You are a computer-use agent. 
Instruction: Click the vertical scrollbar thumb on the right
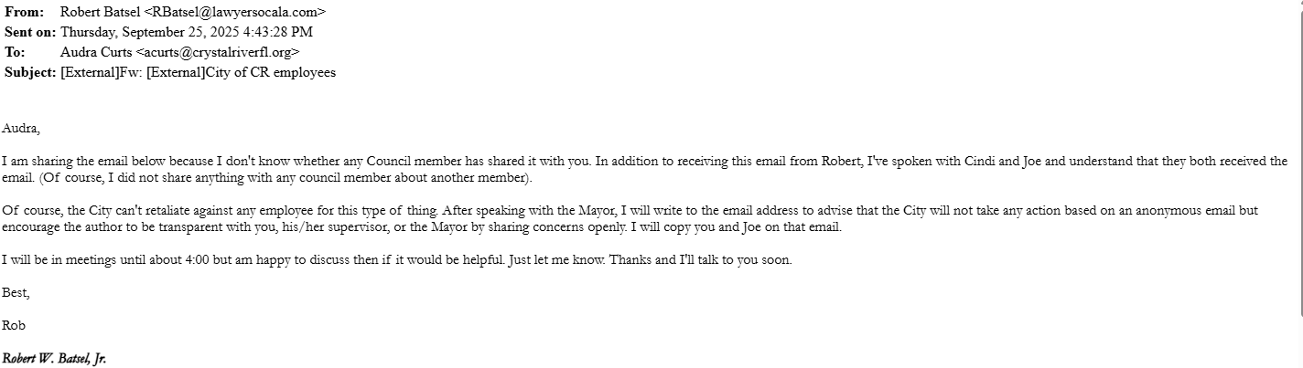pyautogui.click(x=1298, y=155)
